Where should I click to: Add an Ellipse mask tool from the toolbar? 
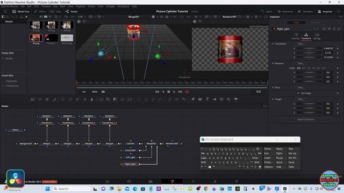[146, 99]
